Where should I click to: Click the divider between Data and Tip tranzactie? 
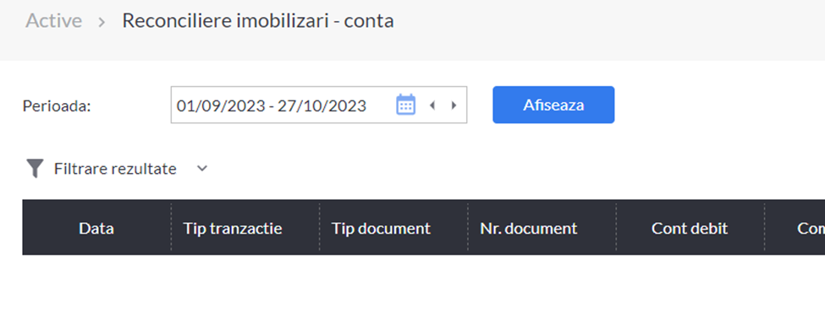pos(171,228)
